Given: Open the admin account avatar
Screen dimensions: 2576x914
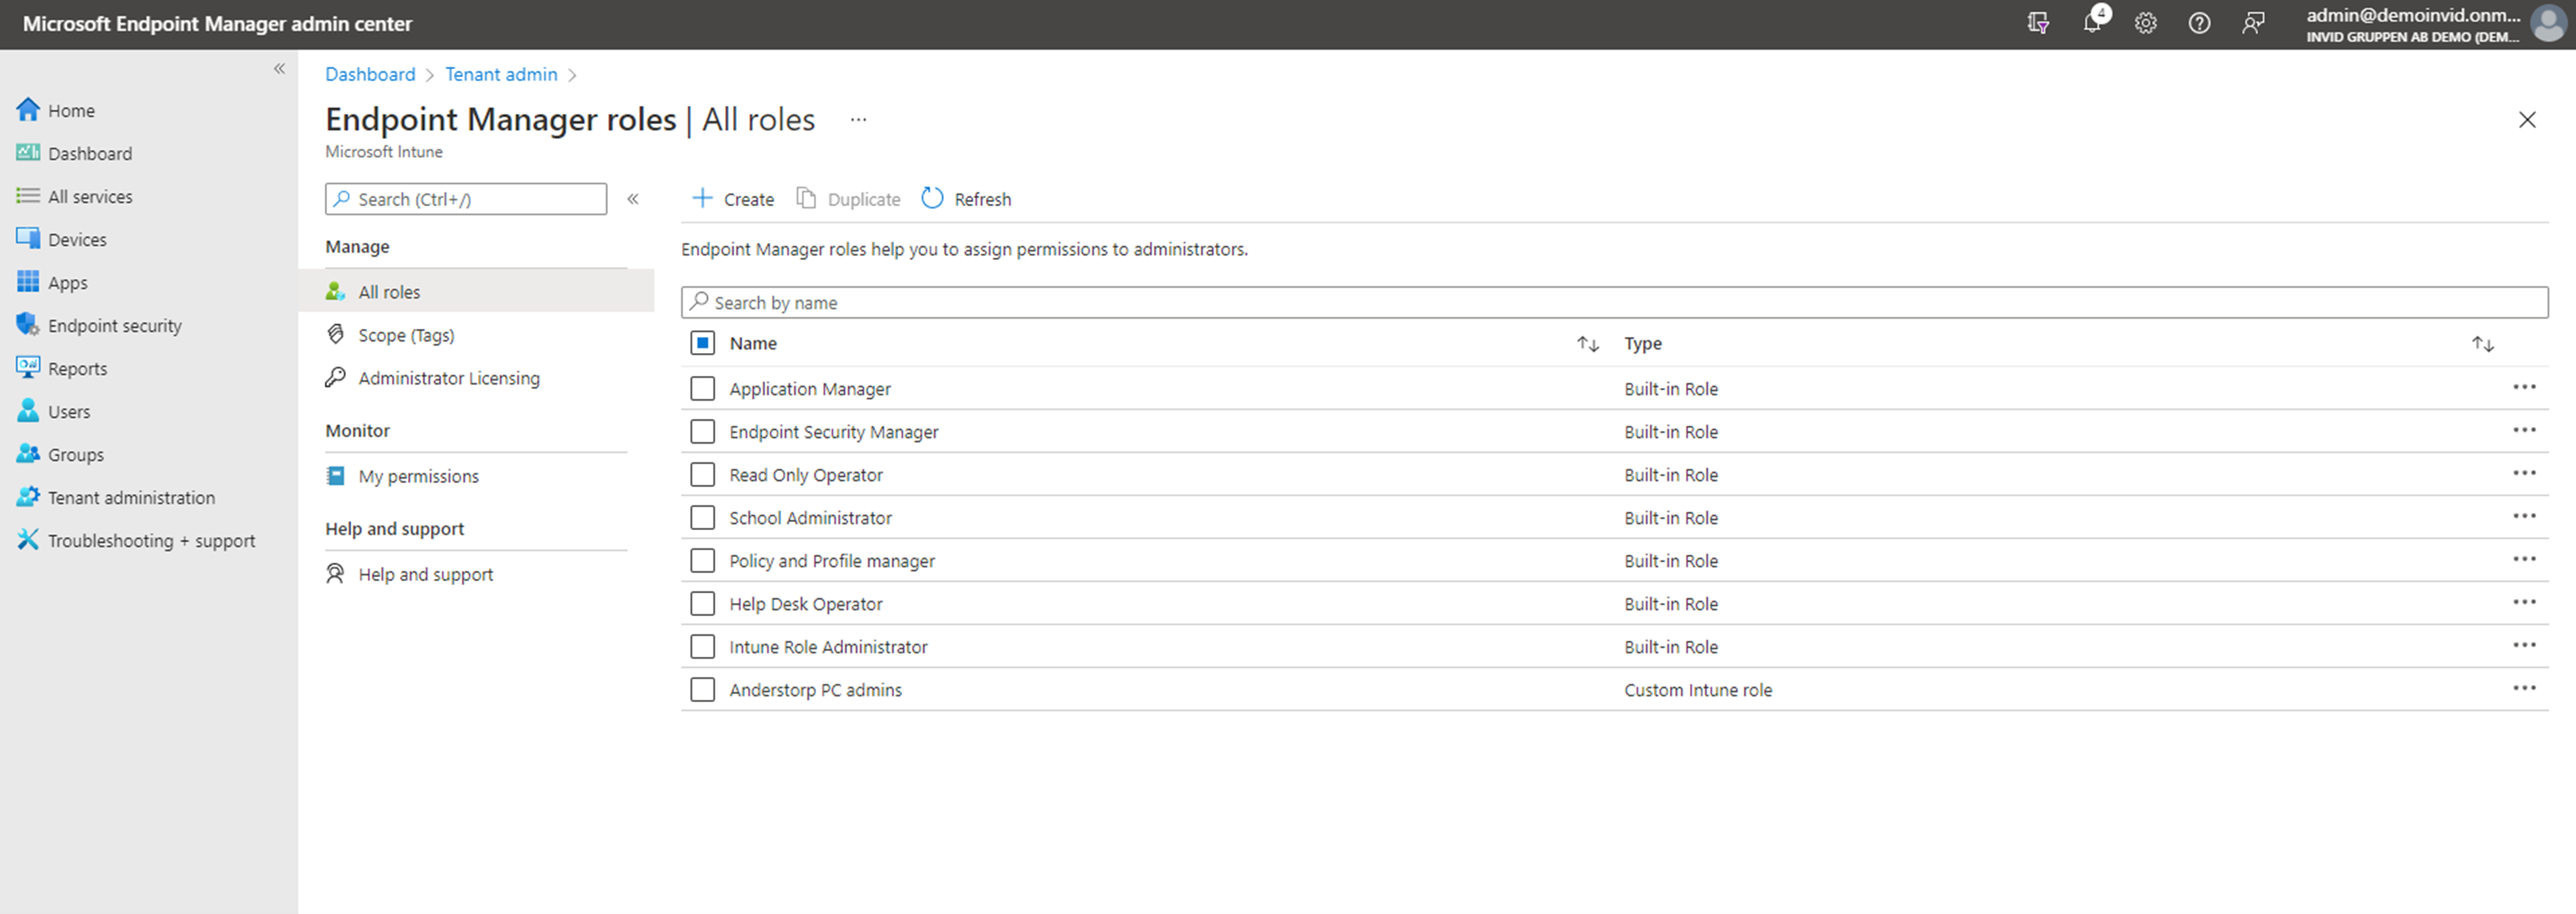Looking at the screenshot, I should tap(2549, 23).
